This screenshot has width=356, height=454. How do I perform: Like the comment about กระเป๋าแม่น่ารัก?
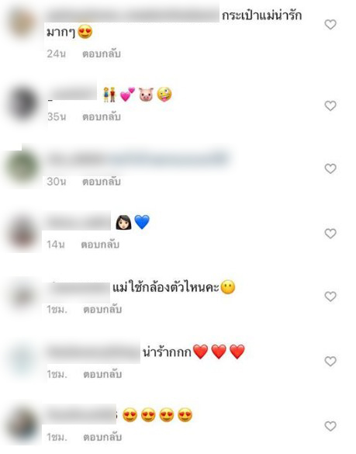click(x=330, y=25)
